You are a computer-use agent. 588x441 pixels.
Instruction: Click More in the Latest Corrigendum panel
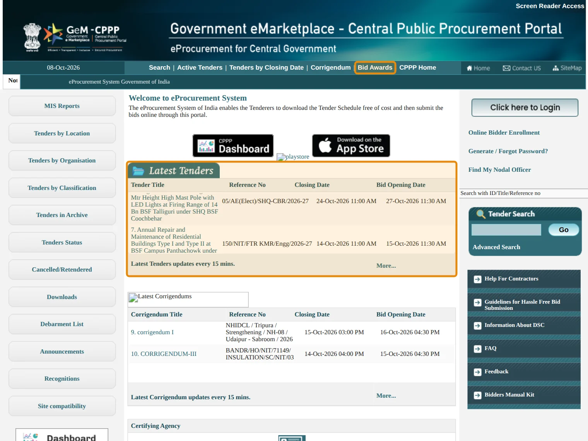(386, 396)
